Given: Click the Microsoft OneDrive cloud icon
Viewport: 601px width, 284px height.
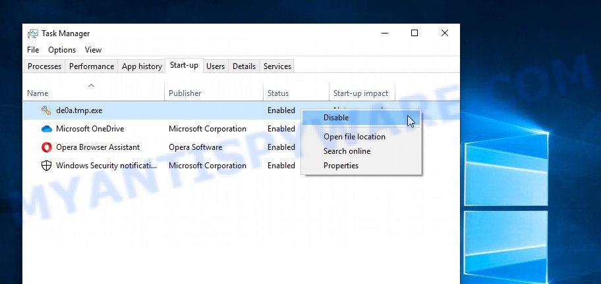Looking at the screenshot, I should coord(46,129).
